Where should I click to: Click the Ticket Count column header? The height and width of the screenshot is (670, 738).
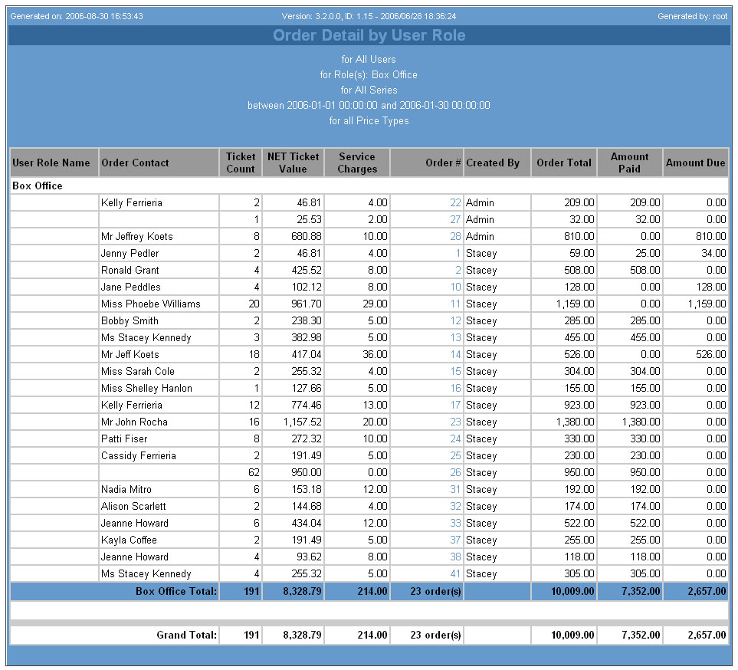point(241,163)
